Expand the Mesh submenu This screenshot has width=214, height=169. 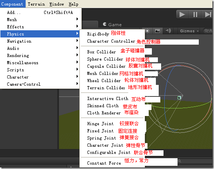[x=40, y=20]
